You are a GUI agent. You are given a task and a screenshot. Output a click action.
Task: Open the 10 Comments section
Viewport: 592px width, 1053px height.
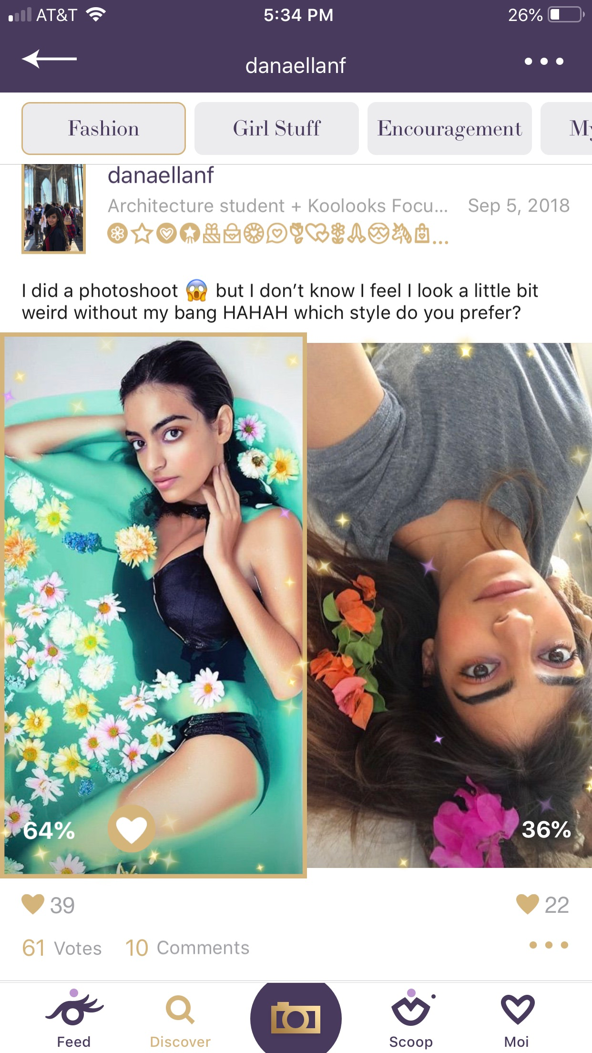pyautogui.click(x=187, y=948)
